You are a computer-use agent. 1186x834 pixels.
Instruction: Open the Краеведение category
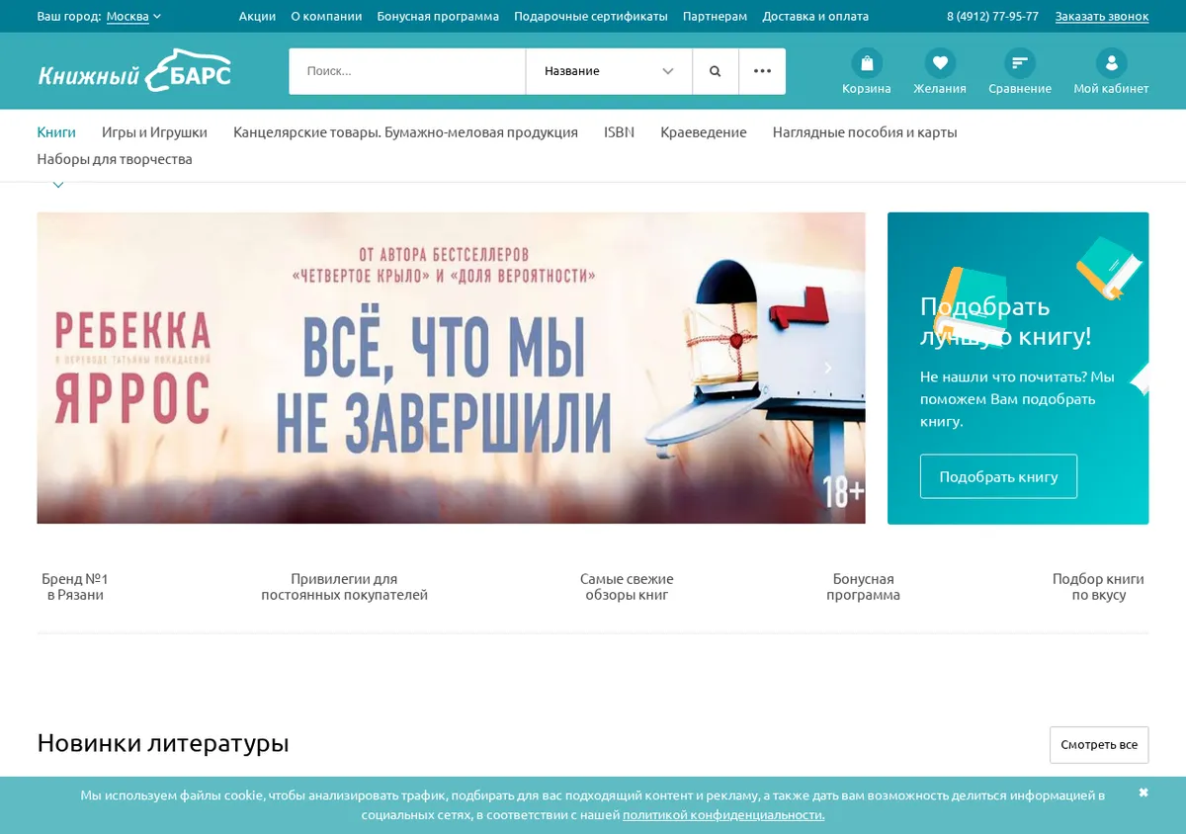(x=704, y=131)
